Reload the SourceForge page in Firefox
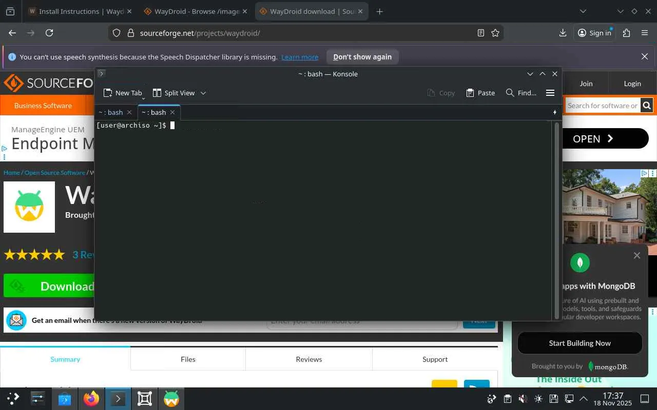This screenshot has height=410, width=657. [x=49, y=33]
